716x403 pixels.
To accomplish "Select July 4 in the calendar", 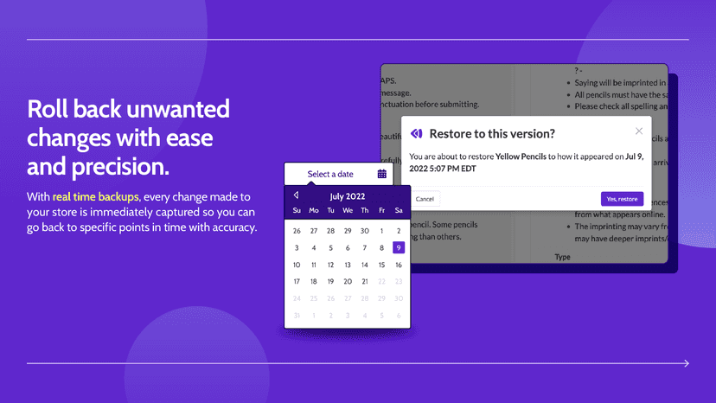I will tap(314, 247).
